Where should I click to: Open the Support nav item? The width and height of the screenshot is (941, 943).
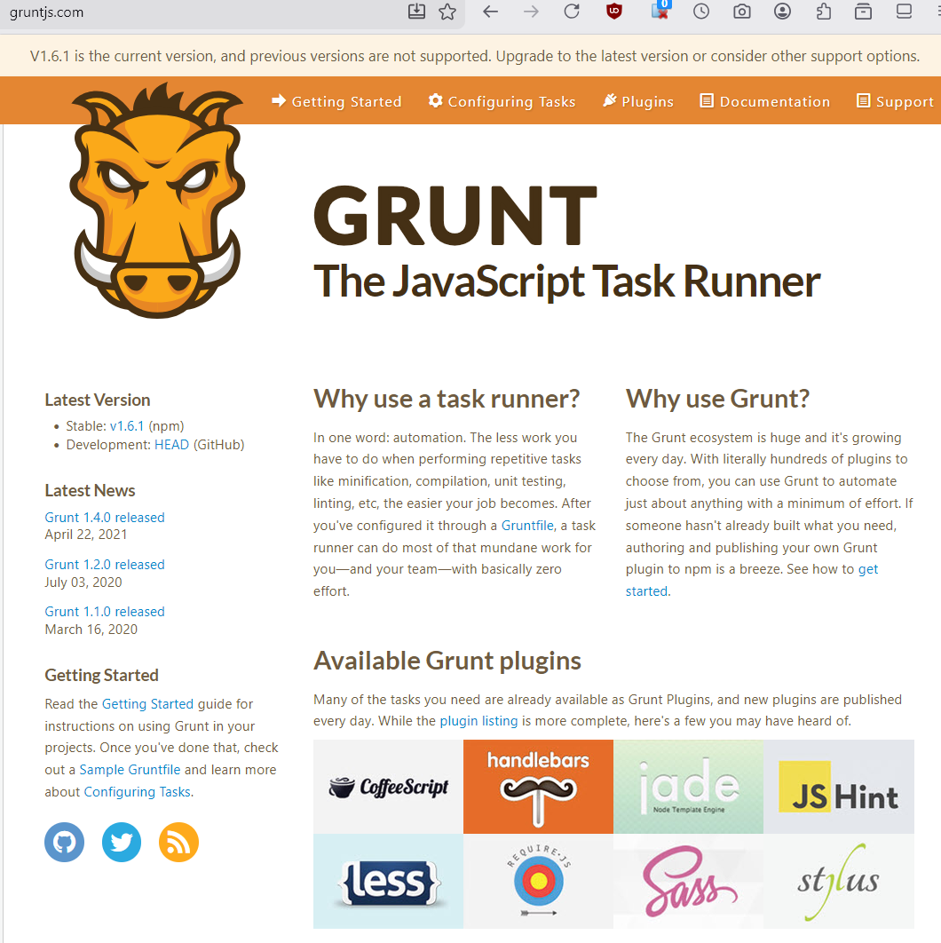pyautogui.click(x=896, y=101)
